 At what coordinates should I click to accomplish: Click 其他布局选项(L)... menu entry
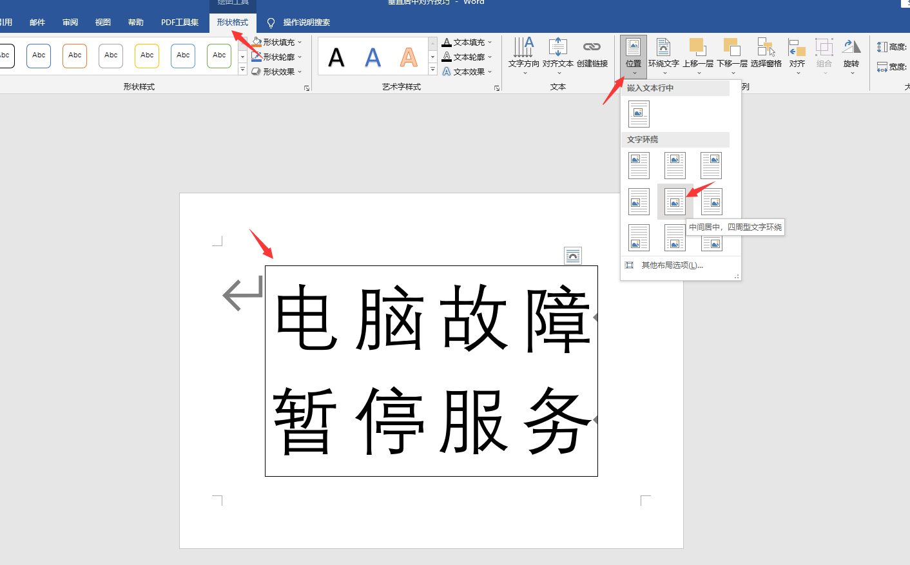(672, 265)
